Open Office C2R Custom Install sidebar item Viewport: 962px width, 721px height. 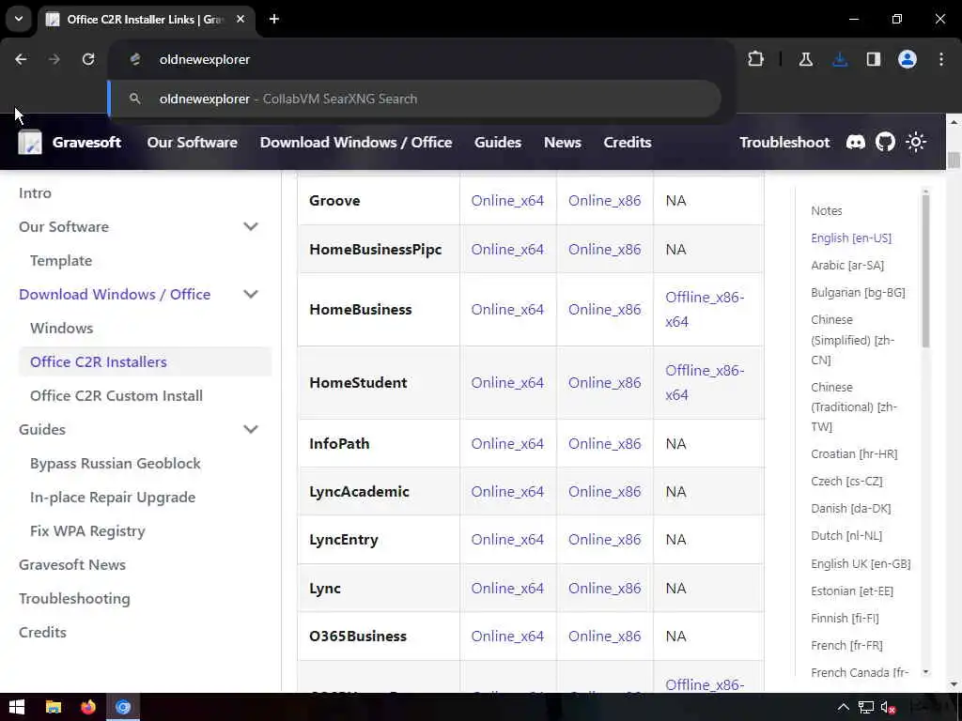coord(116,395)
